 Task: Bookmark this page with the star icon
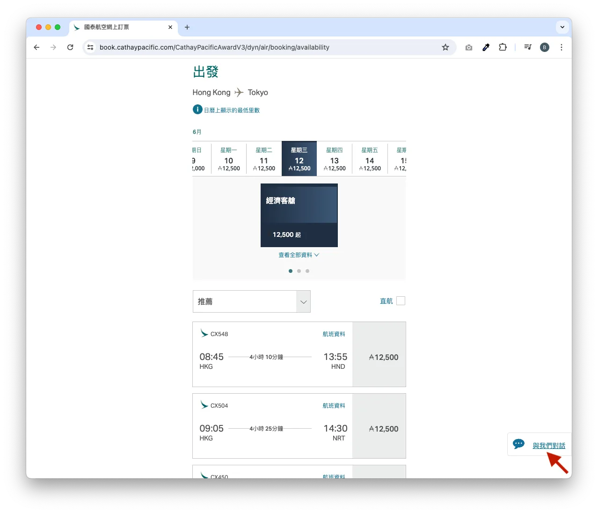click(x=445, y=47)
